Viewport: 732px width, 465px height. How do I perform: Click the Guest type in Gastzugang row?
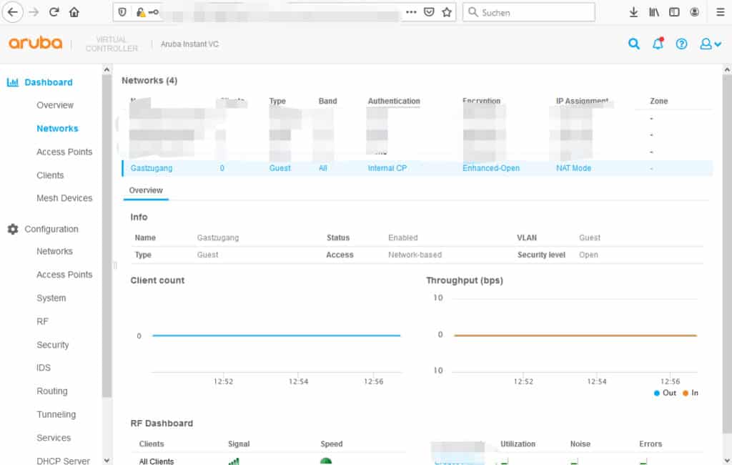[280, 168]
